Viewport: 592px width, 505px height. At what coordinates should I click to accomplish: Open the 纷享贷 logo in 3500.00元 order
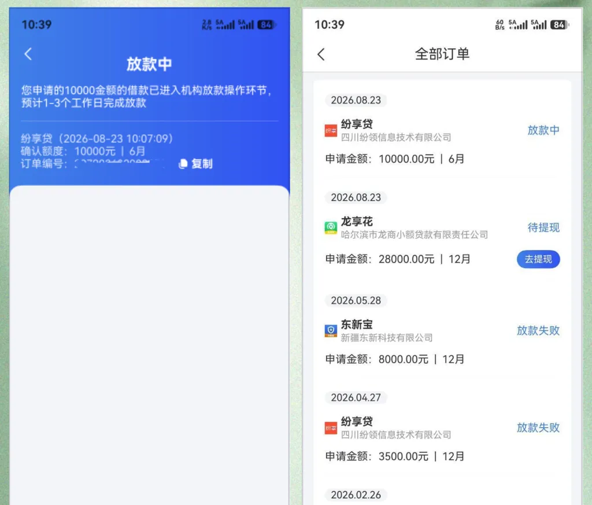point(331,428)
